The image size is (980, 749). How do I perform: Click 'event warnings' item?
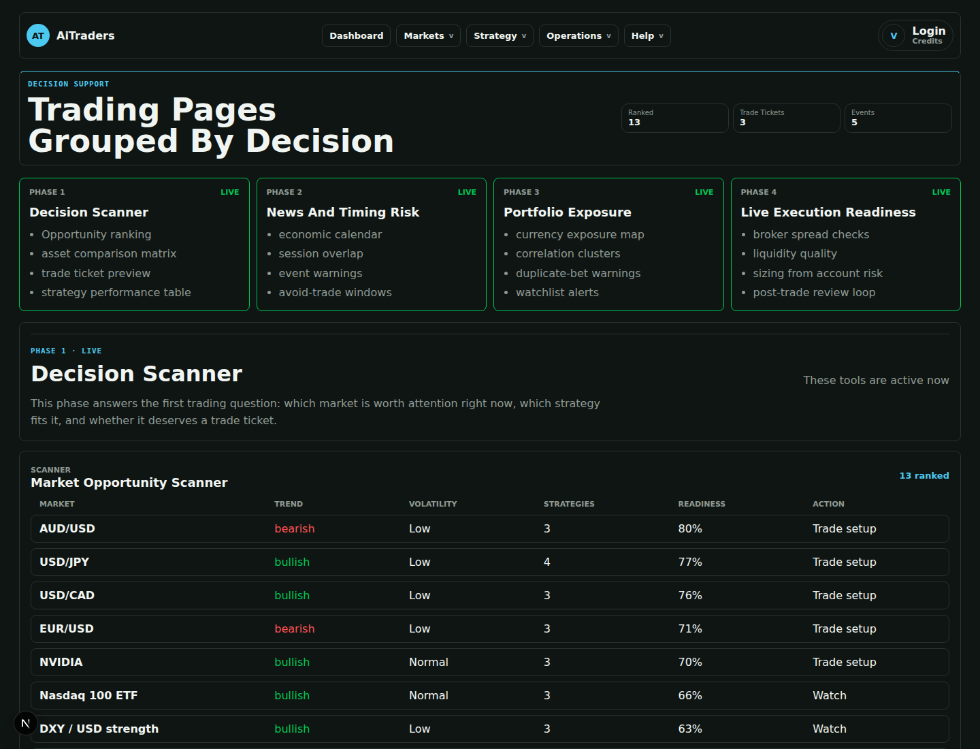coord(321,273)
